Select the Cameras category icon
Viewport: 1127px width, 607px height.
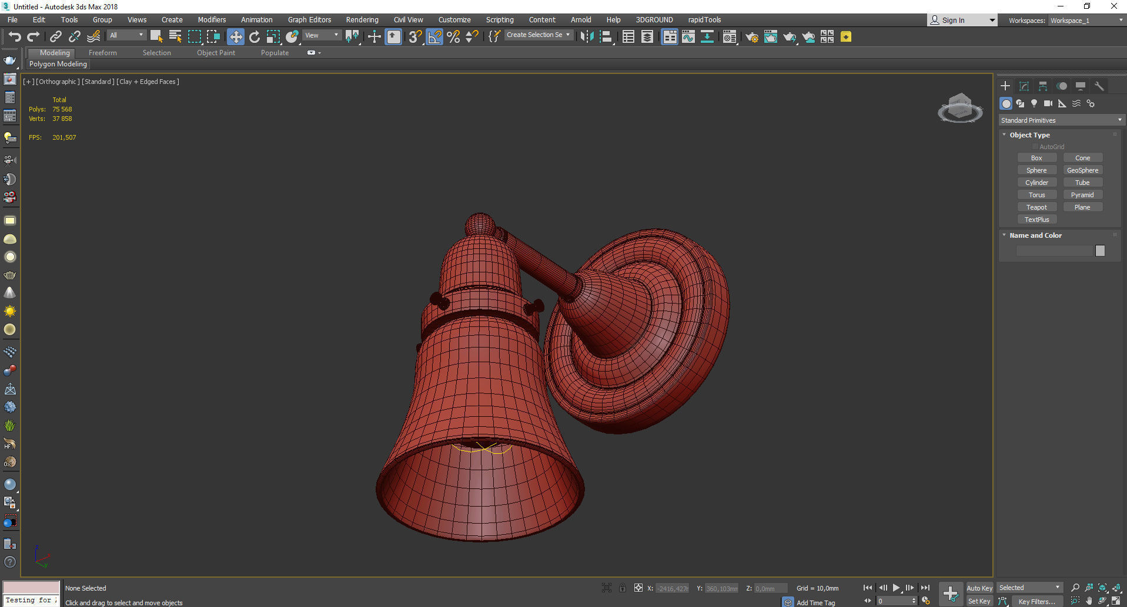coord(1048,103)
